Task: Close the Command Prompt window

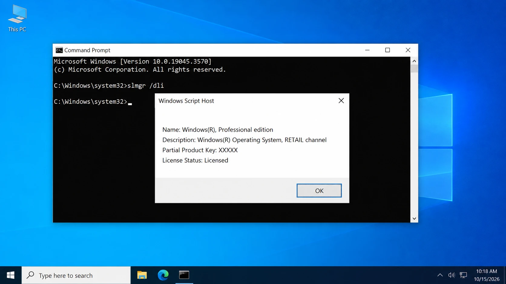Action: click(x=408, y=50)
